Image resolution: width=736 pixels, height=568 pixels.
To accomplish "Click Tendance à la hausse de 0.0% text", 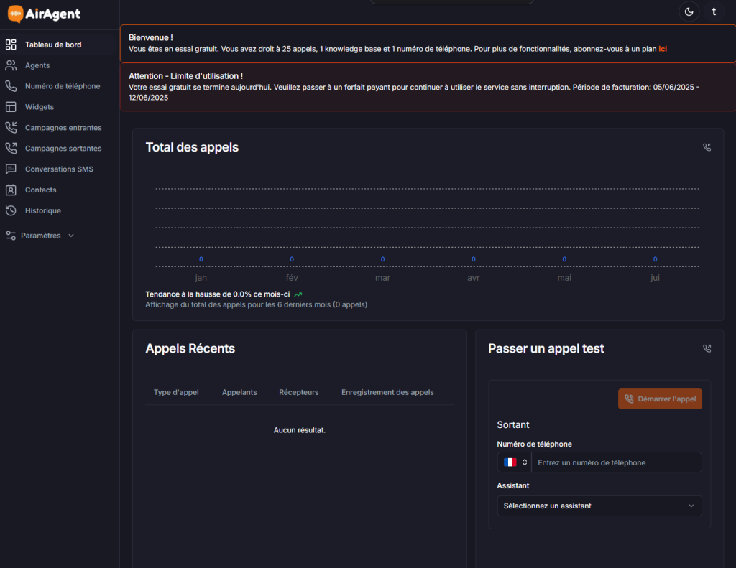I will coord(218,294).
